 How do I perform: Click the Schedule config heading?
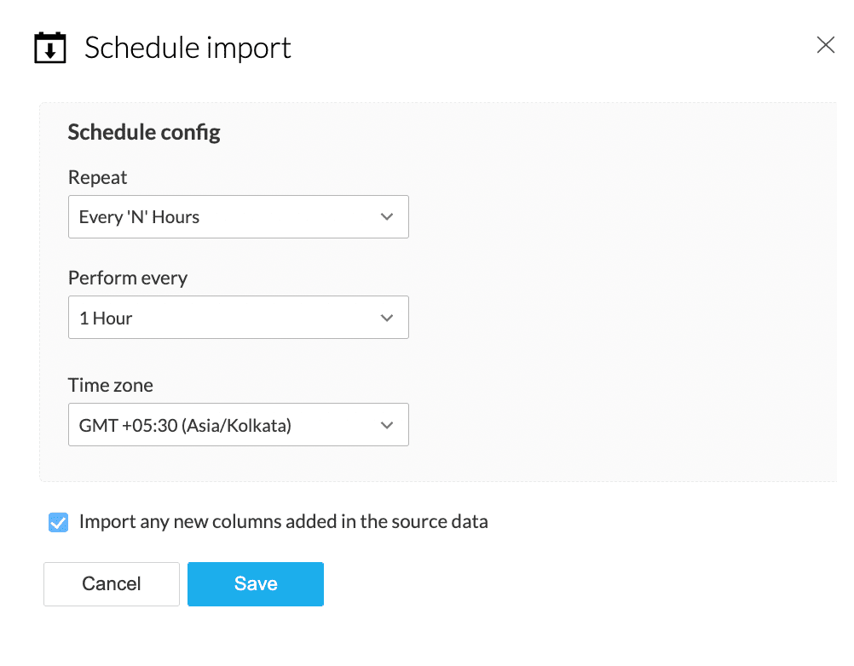click(x=144, y=132)
